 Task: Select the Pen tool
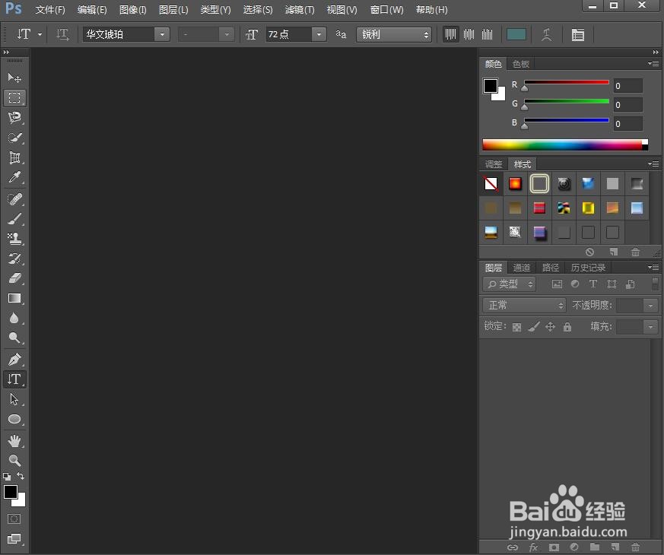click(14, 360)
